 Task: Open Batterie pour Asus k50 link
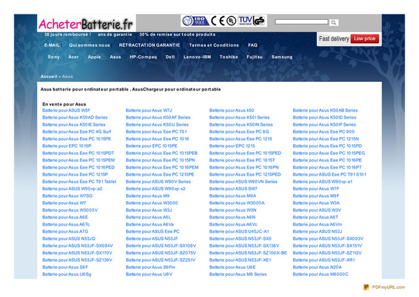coord(232,110)
